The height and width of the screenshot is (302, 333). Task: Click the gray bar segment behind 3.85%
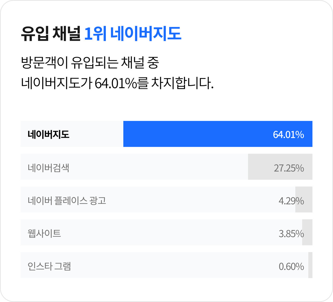[307, 232]
